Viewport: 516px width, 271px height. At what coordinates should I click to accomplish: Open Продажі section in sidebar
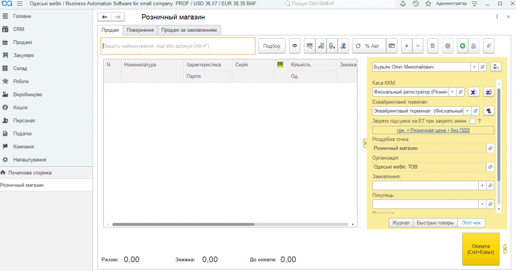click(46, 42)
